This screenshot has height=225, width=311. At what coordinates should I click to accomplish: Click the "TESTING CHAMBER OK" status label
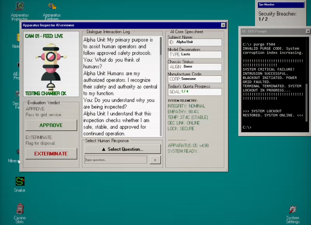(45, 93)
